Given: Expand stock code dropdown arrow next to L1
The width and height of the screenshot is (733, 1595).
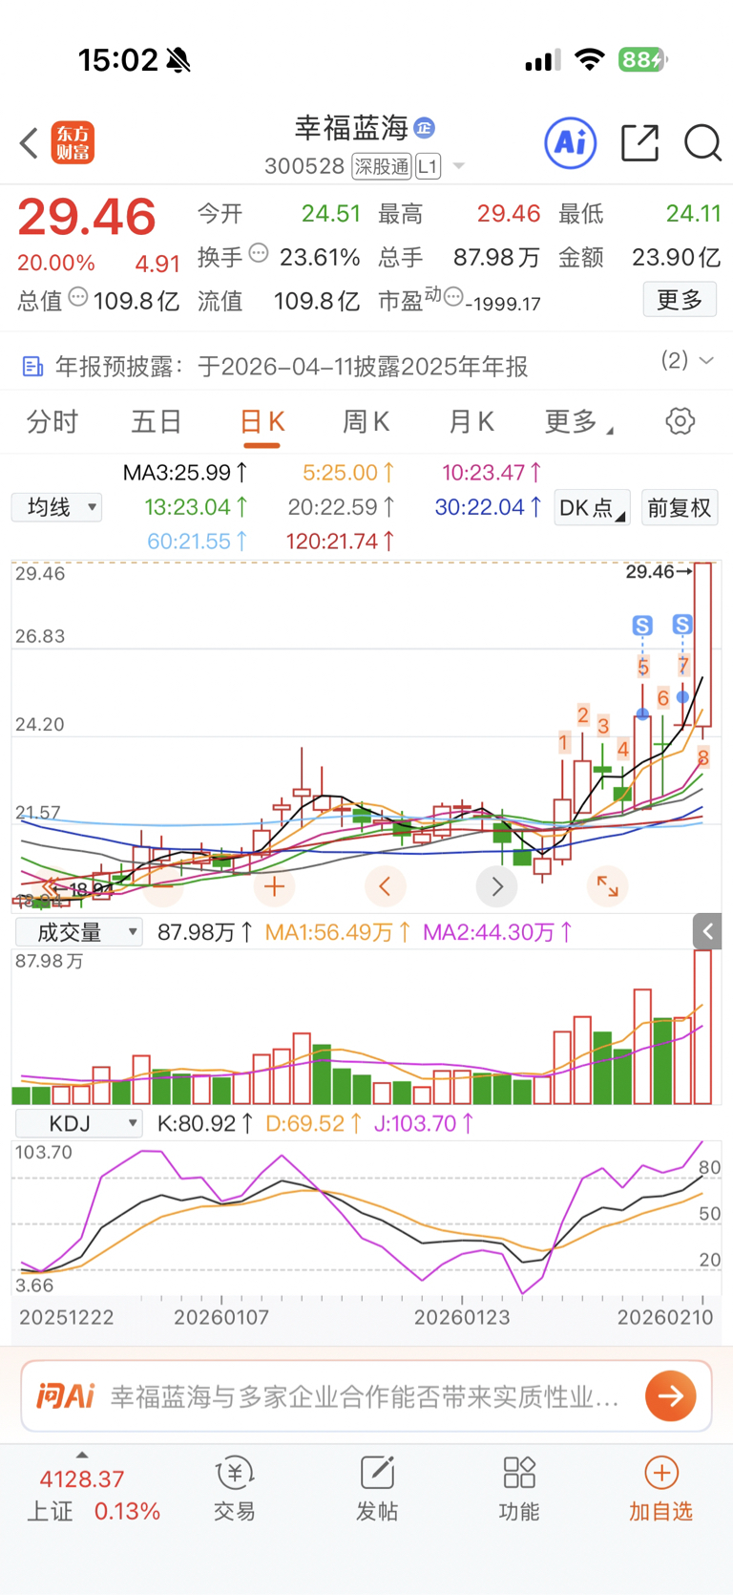Looking at the screenshot, I should [x=458, y=166].
